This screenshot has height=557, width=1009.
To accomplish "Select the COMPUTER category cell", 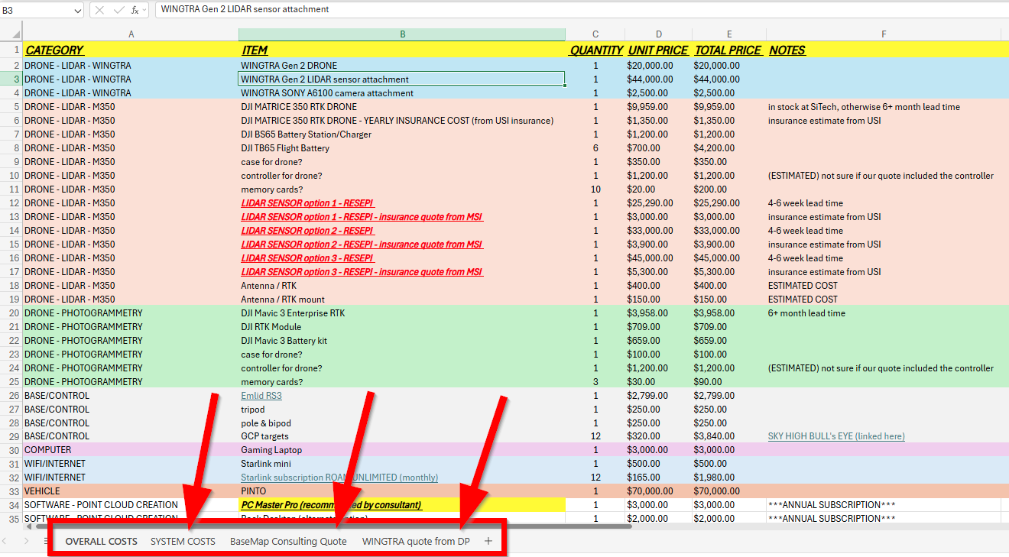I will coord(131,450).
